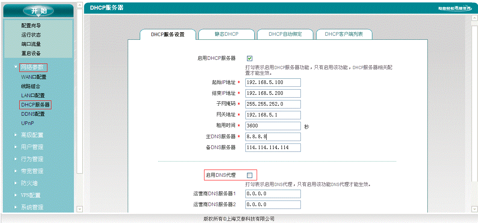This screenshot has height=223, width=478.
Task: Click the 版权所有©上海艾泰科技有限公司 footer text
Action: [239, 219]
